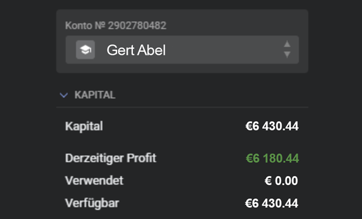Click the Verfügbar row label
Viewport: 362px width, 219px height.
92,203
